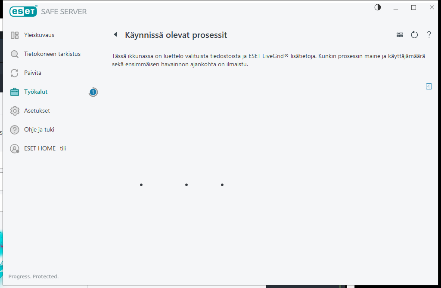Click the Päivitä refresh arrows icon

[15, 73]
